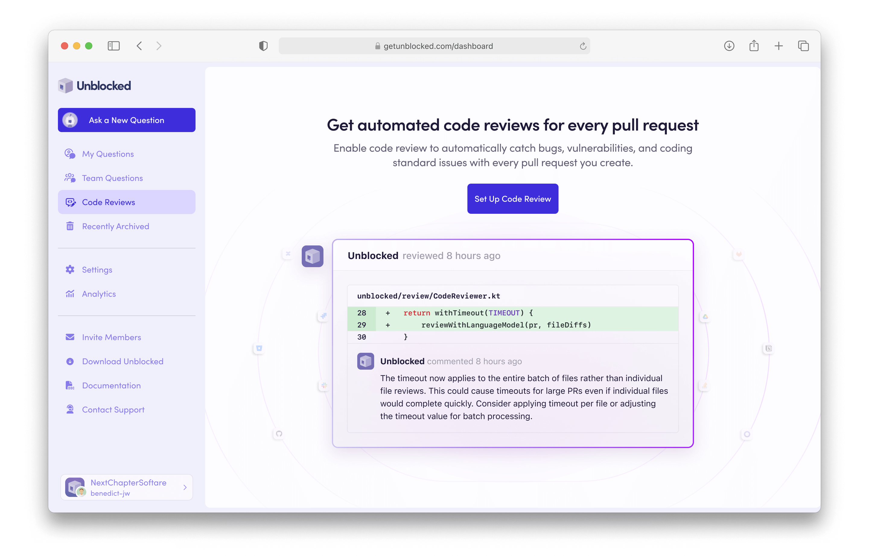Screen dimensions: 869x556
Task: Click the Contact Support headset icon
Action: click(70, 409)
